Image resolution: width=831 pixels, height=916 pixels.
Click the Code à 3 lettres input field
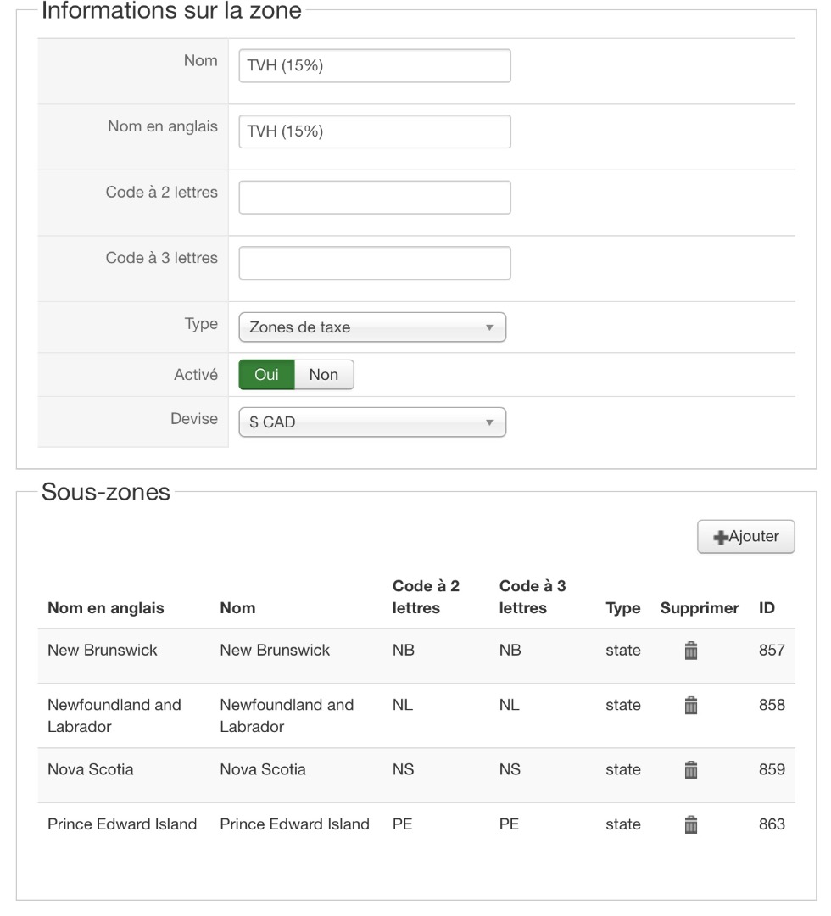tap(375, 263)
